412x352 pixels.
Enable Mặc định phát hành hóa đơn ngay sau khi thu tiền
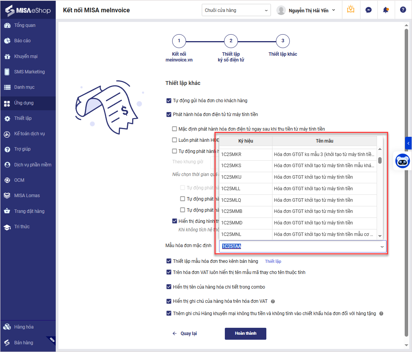click(x=174, y=129)
